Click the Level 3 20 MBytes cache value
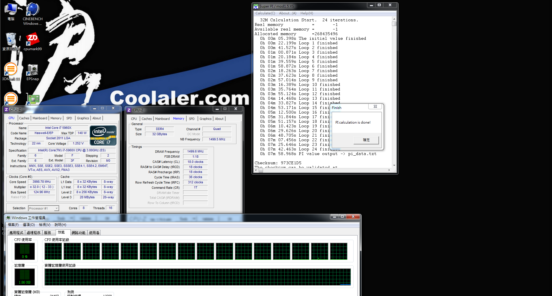The image size is (552, 296). tap(87, 197)
